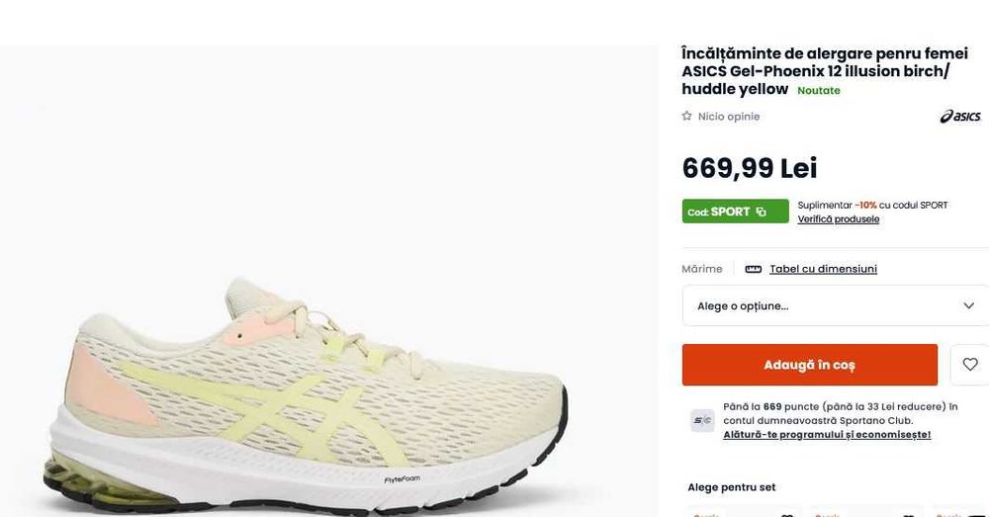Click the 'Alege pentru set' section heading

tap(732, 487)
